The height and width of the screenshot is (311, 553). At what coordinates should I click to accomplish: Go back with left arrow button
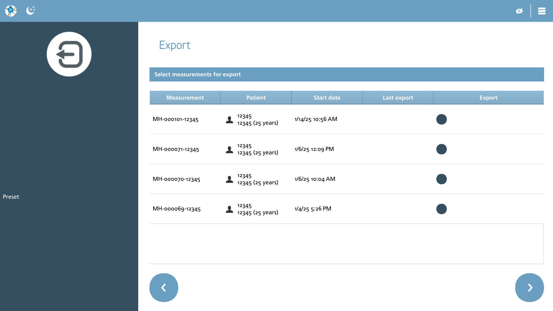(164, 288)
